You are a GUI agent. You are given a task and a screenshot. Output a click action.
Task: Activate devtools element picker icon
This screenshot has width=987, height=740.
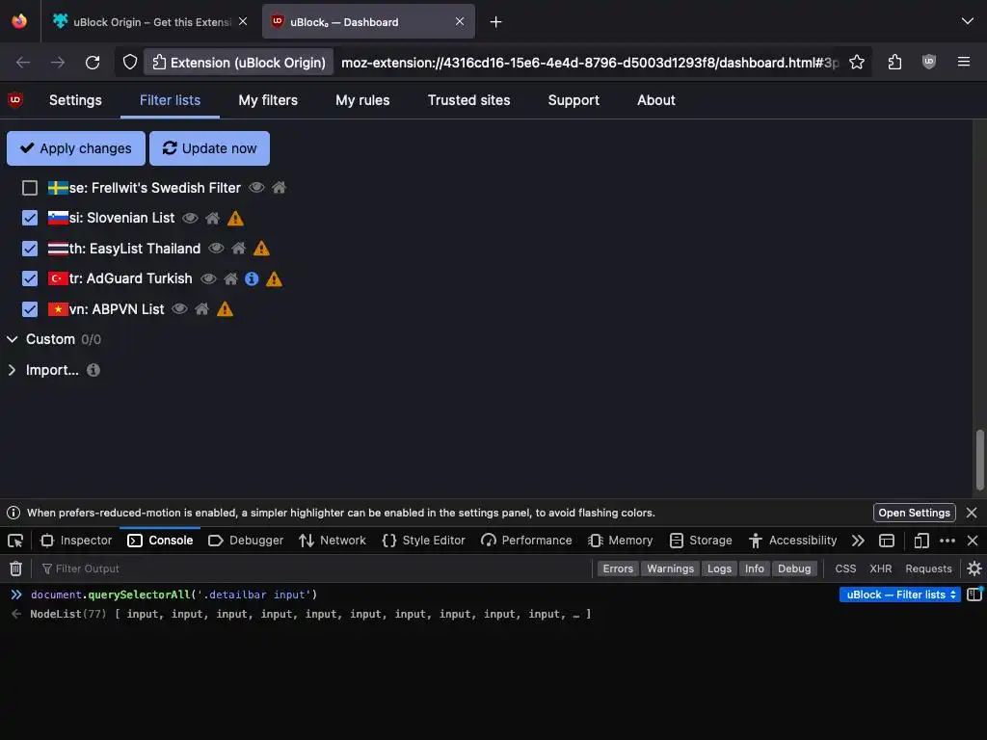15,541
